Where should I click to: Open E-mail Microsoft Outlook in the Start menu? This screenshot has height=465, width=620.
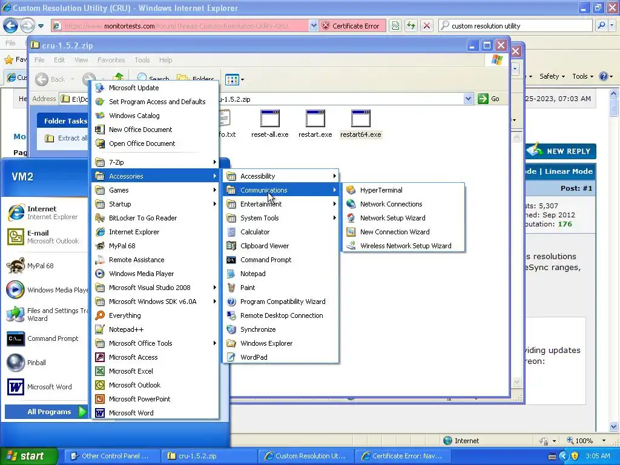pyautogui.click(x=45, y=237)
